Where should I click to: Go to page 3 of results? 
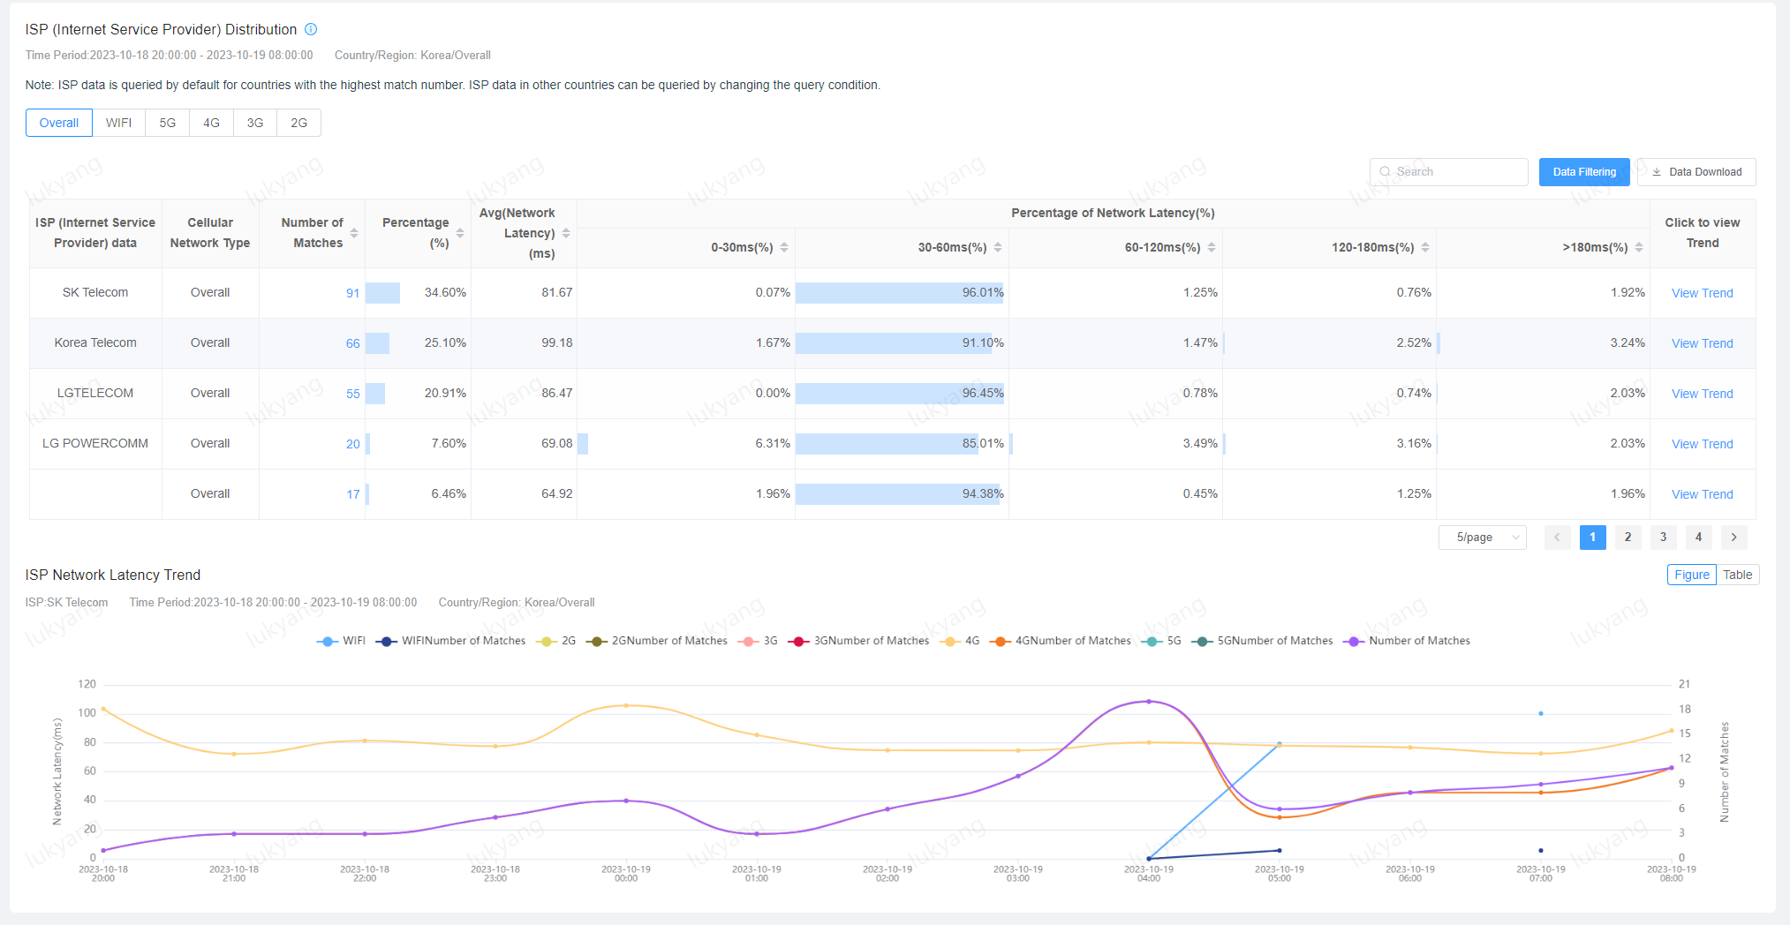click(1663, 537)
